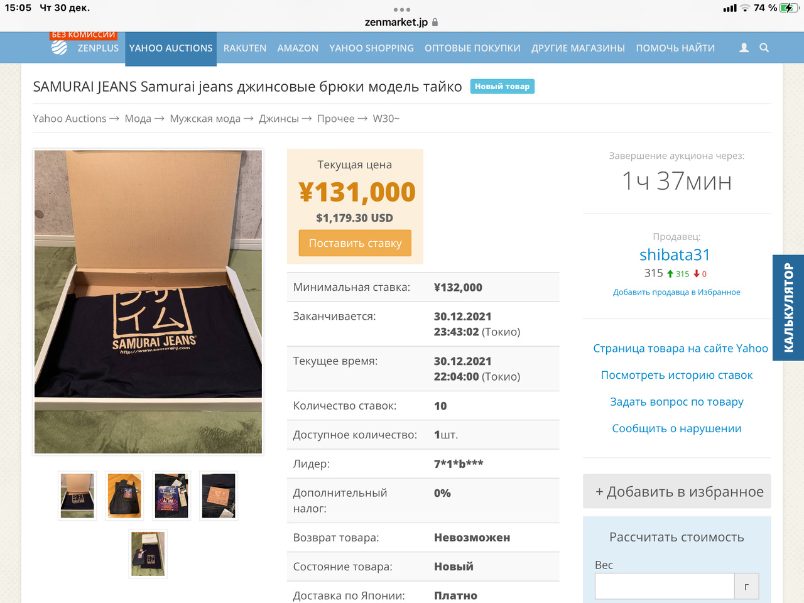Click the Поставить ставку button
This screenshot has width=804, height=603.
click(x=355, y=243)
